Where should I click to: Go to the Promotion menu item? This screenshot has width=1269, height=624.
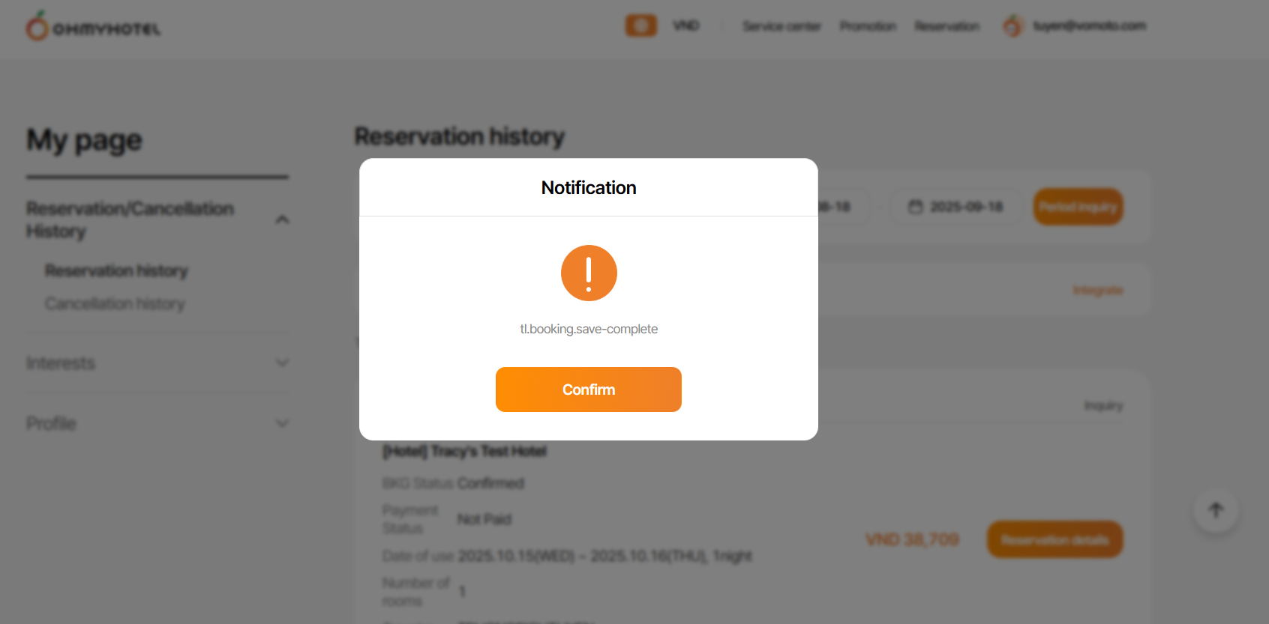[868, 26]
